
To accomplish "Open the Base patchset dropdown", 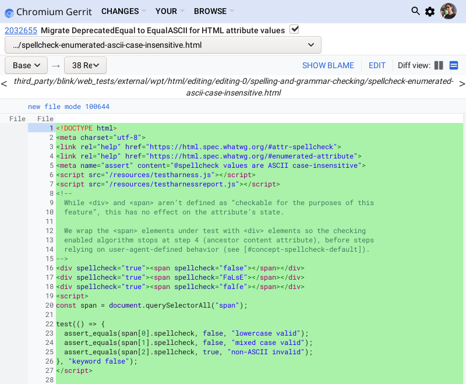I will click(x=26, y=65).
